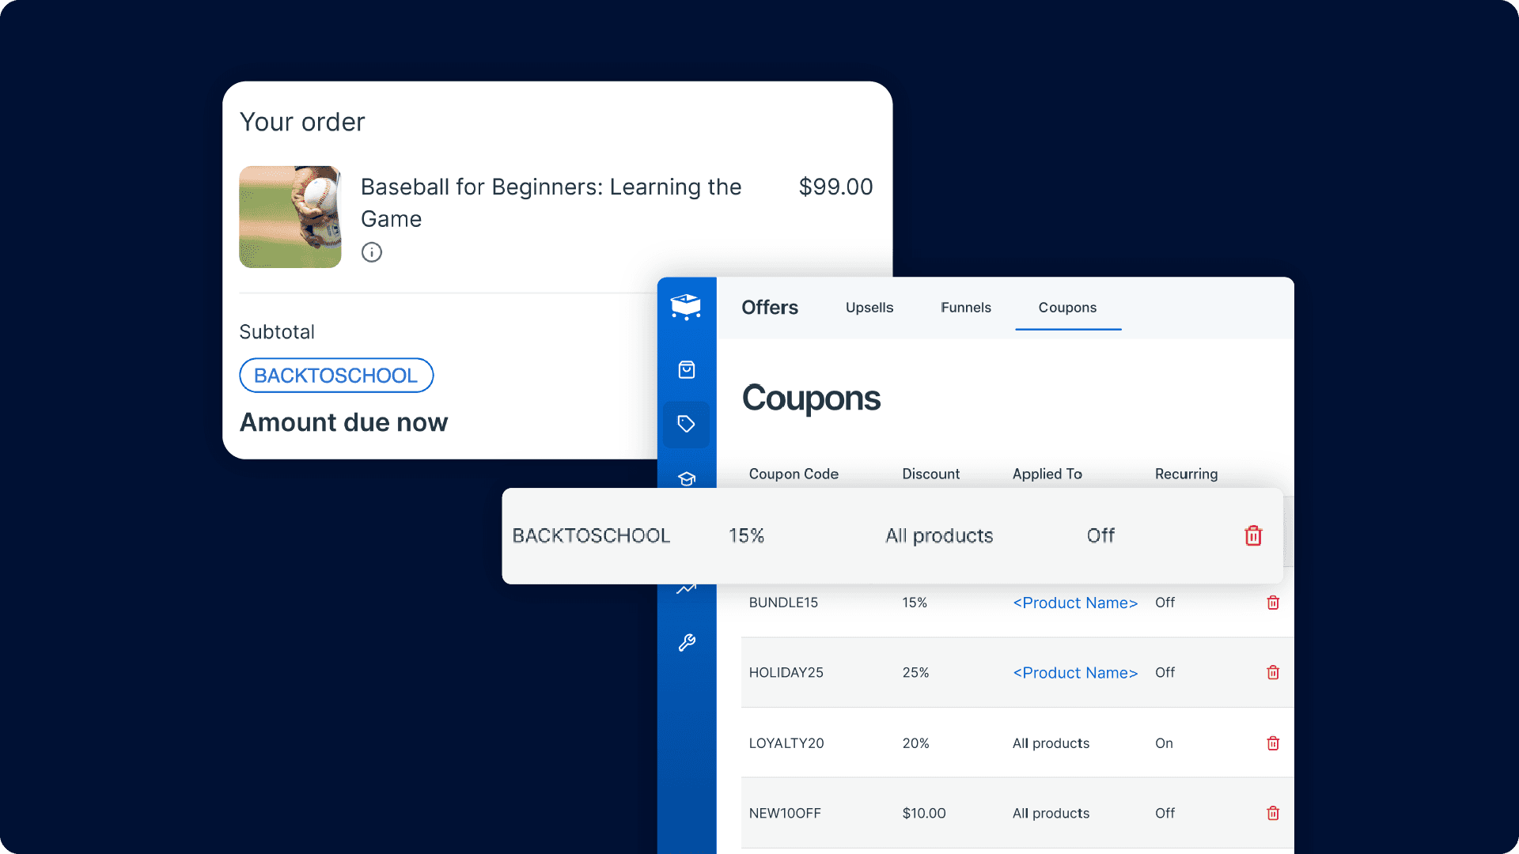Delete the NEW10OFF coupon
Screen dimensions: 1519x854
(x=1272, y=814)
